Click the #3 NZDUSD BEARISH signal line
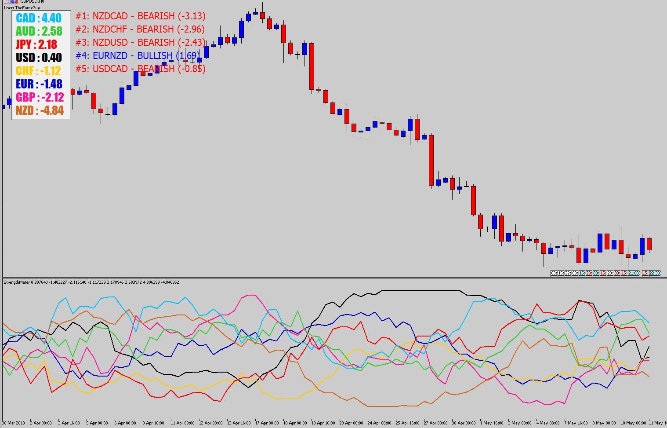667x428 pixels. (x=141, y=43)
